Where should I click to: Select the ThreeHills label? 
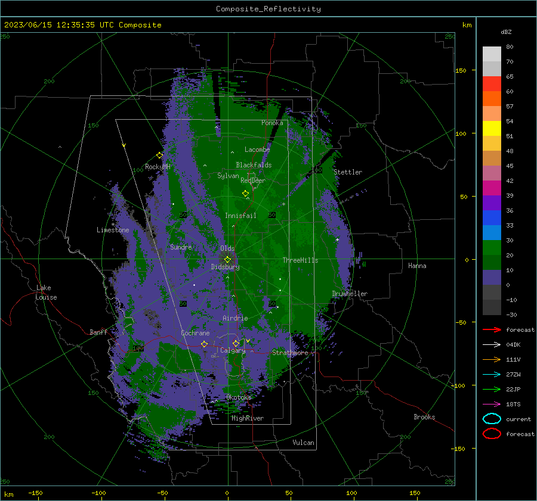point(300,260)
